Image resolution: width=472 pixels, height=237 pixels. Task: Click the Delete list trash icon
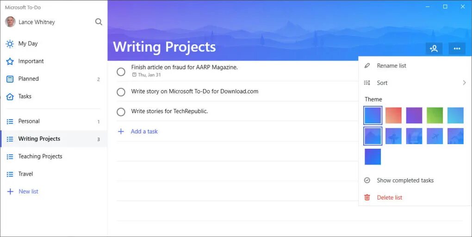click(367, 197)
